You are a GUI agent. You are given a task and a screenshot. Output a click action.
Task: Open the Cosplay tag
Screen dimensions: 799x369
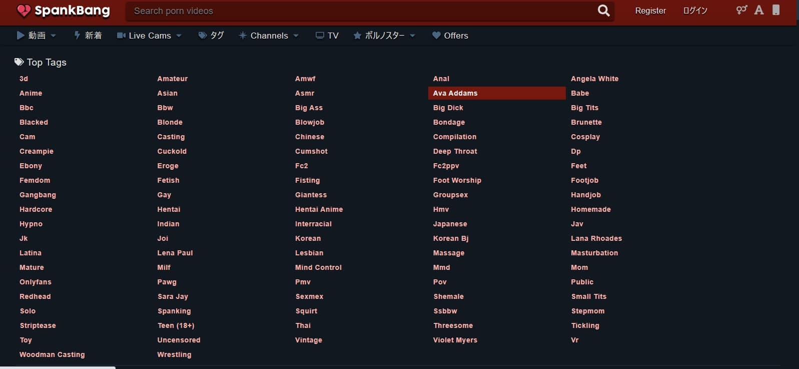[x=585, y=137]
